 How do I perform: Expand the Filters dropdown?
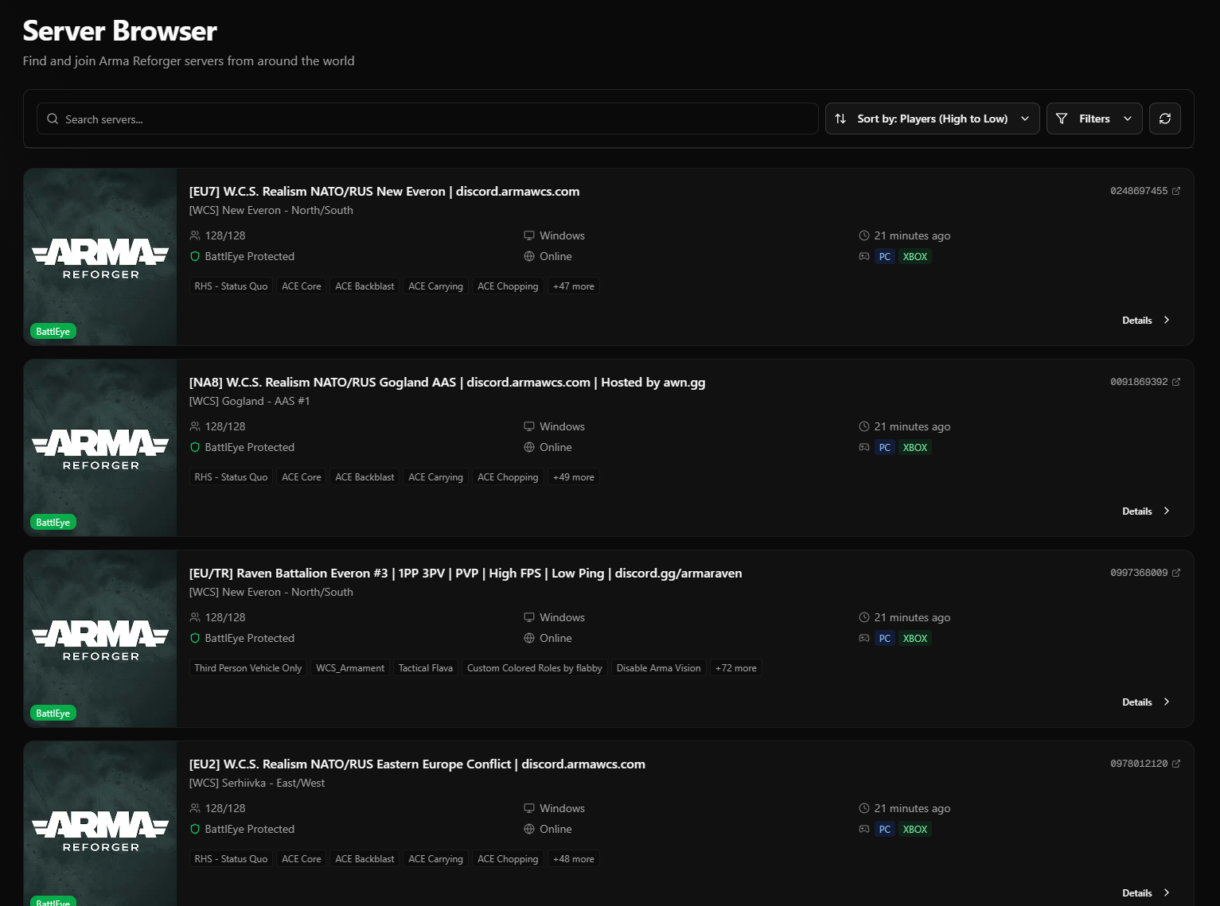pyautogui.click(x=1094, y=119)
